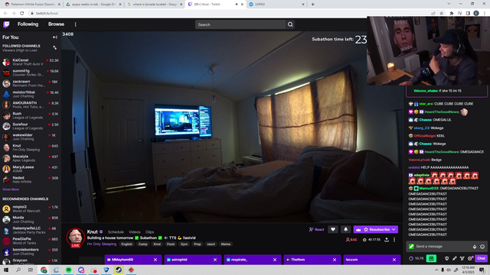The height and width of the screenshot is (275, 490).
Task: Collapse the For You sidebar
Action: [x=55, y=37]
